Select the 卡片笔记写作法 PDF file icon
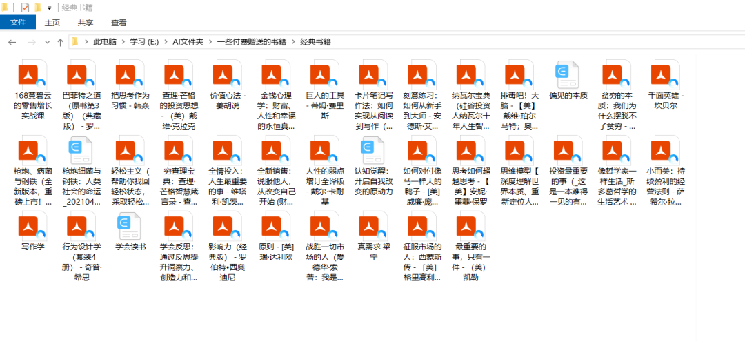This screenshot has width=745, height=341. [373, 74]
